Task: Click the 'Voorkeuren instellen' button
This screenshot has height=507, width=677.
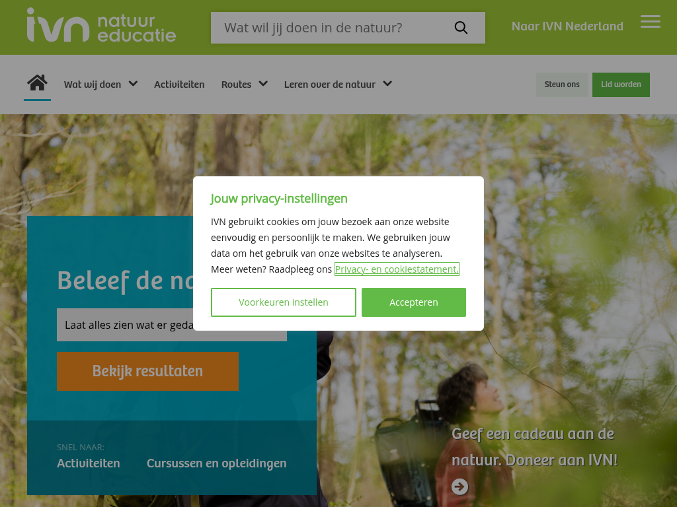Action: point(283,302)
